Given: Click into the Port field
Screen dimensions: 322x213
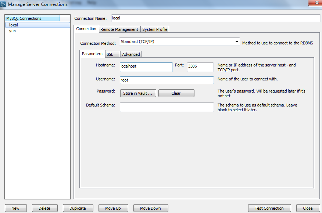Looking at the screenshot, I should point(200,67).
